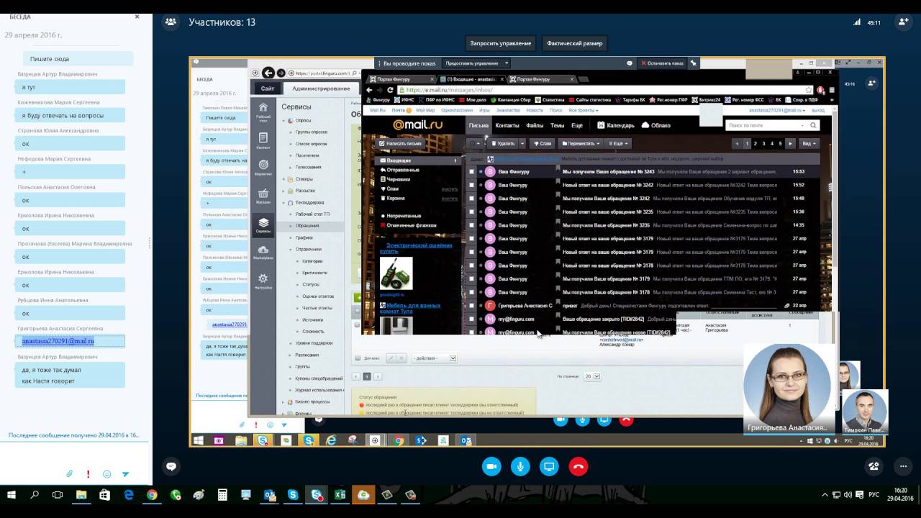Open the call controls icon beside the more options dots

(874, 466)
